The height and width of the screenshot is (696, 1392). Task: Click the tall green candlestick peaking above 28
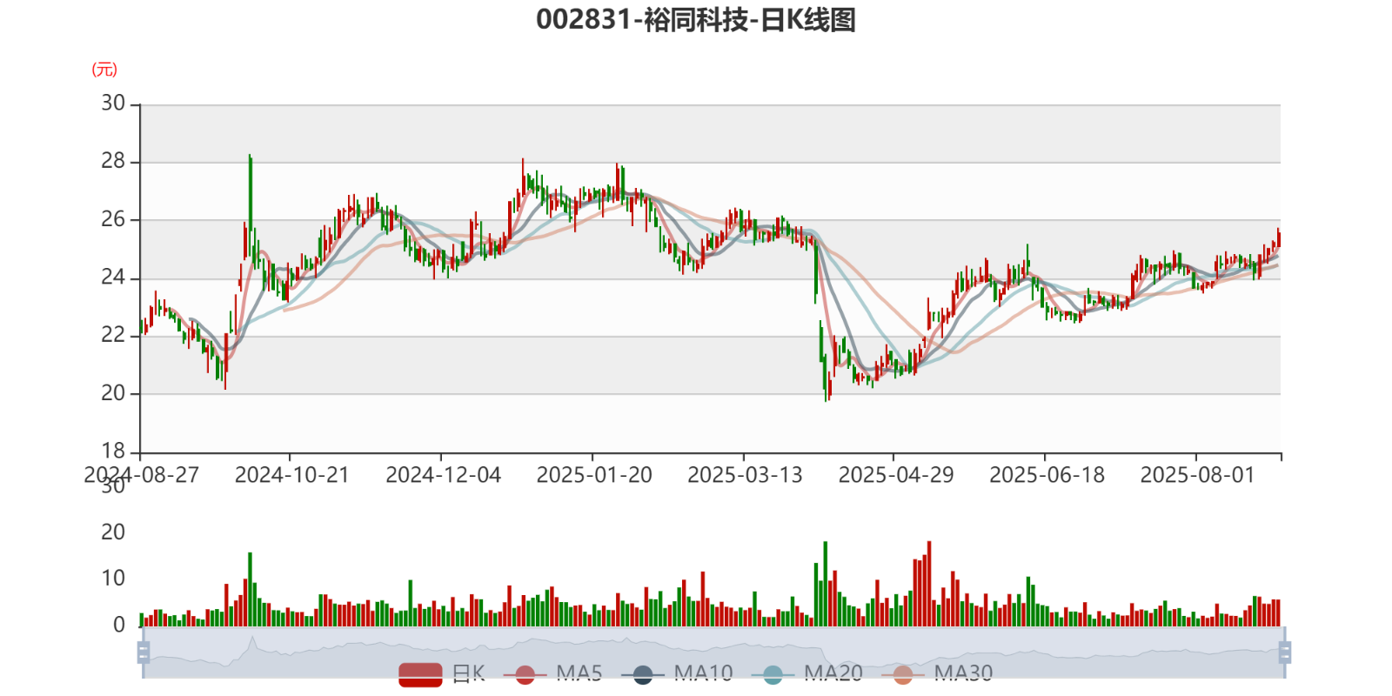[x=251, y=204]
